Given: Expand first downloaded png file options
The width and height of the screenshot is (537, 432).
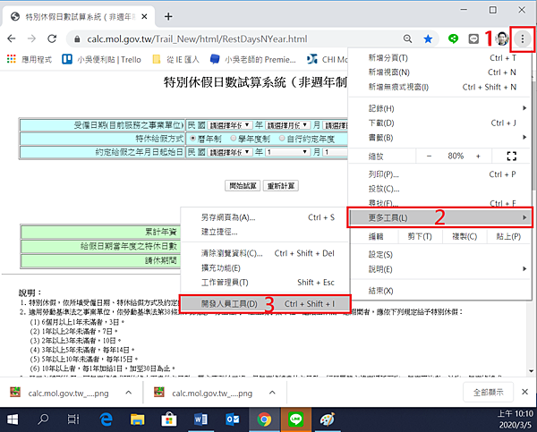Looking at the screenshot, I should pos(128,393).
